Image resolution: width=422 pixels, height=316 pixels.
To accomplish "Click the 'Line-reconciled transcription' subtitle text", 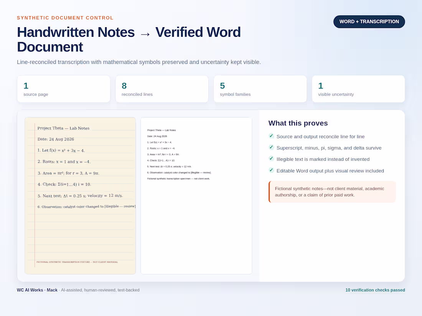I will point(139,62).
